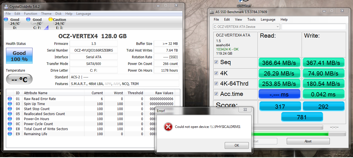The height and width of the screenshot is (158, 353).
Task: Click status orb for Spin Up Time
Action: 10,104
